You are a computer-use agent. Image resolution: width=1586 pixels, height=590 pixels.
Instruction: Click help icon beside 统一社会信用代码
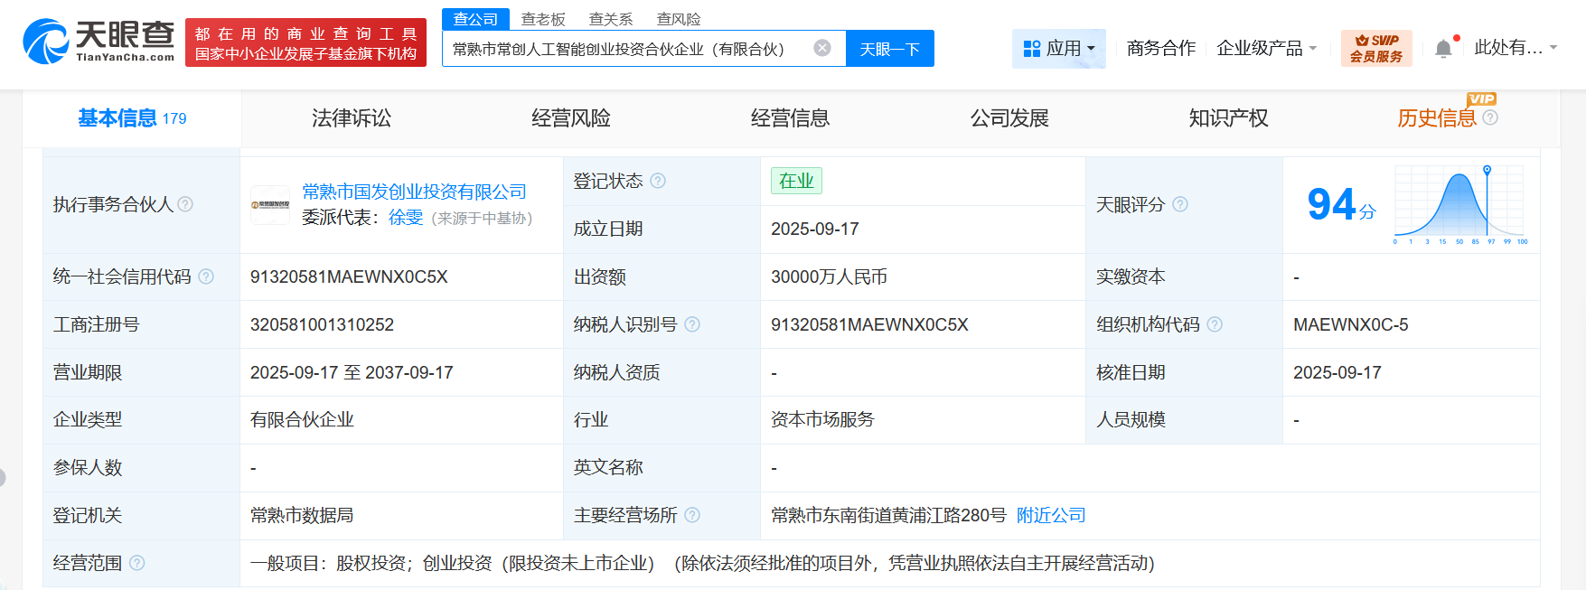pos(206,276)
